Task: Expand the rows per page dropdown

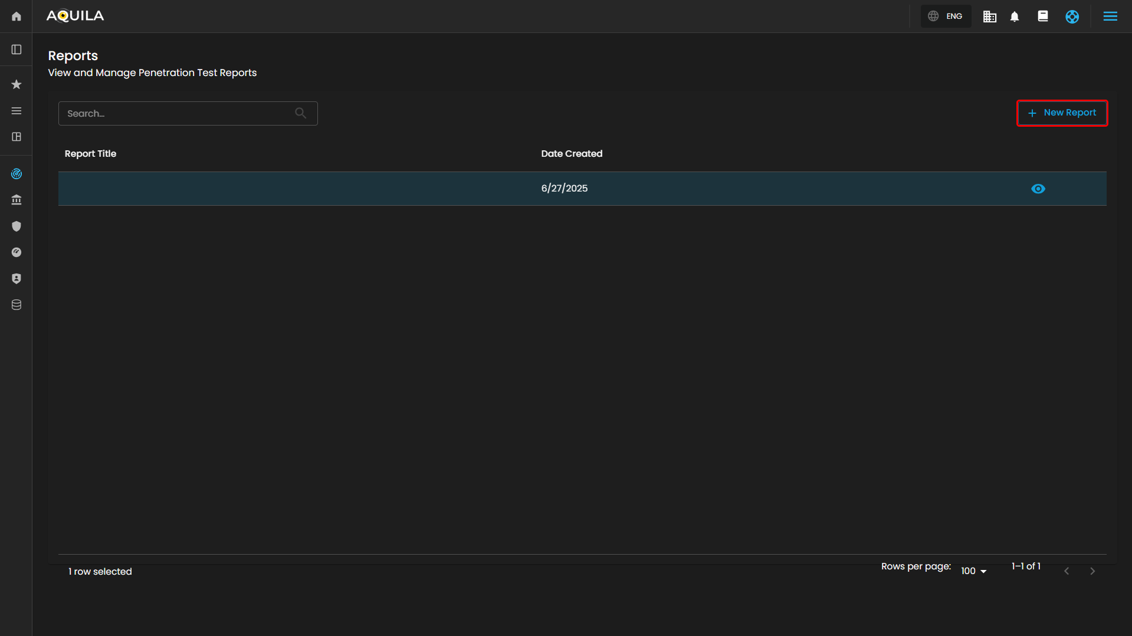Action: click(x=974, y=571)
